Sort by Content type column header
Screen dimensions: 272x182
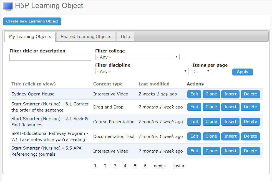coord(108,84)
